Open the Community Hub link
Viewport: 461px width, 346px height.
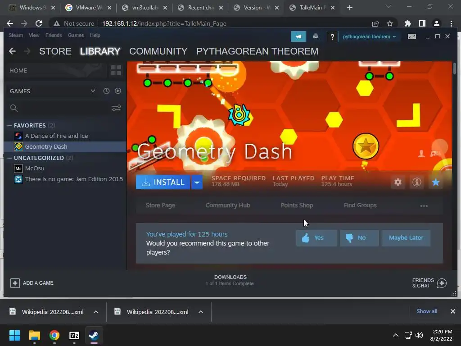point(227,205)
